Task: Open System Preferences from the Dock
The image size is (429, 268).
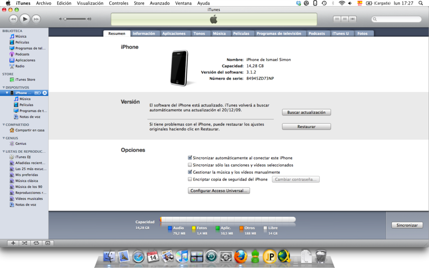Action: click(226, 257)
